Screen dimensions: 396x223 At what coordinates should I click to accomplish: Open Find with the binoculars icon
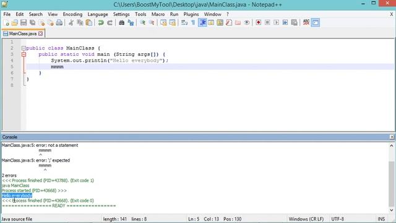coord(121,23)
